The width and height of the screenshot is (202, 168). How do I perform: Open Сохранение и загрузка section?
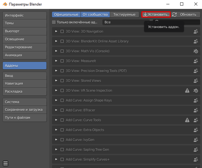pyautogui.click(x=25, y=110)
